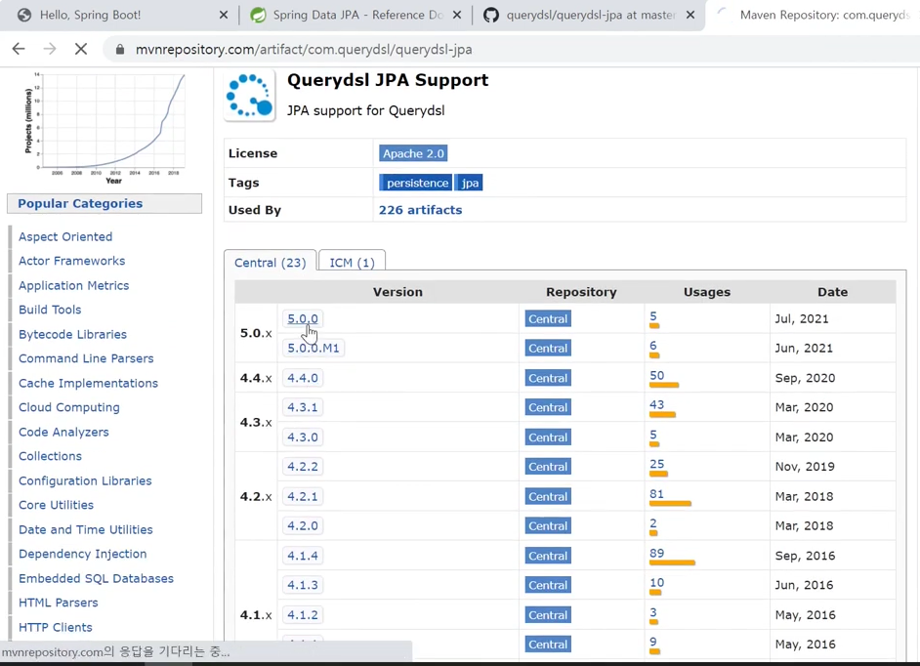Close the Hello, Spring Boot! tab
The image size is (920, 666).
coord(224,16)
